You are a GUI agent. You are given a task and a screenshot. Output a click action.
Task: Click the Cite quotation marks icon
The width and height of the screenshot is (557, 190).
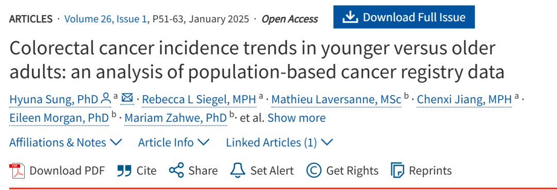pos(124,171)
